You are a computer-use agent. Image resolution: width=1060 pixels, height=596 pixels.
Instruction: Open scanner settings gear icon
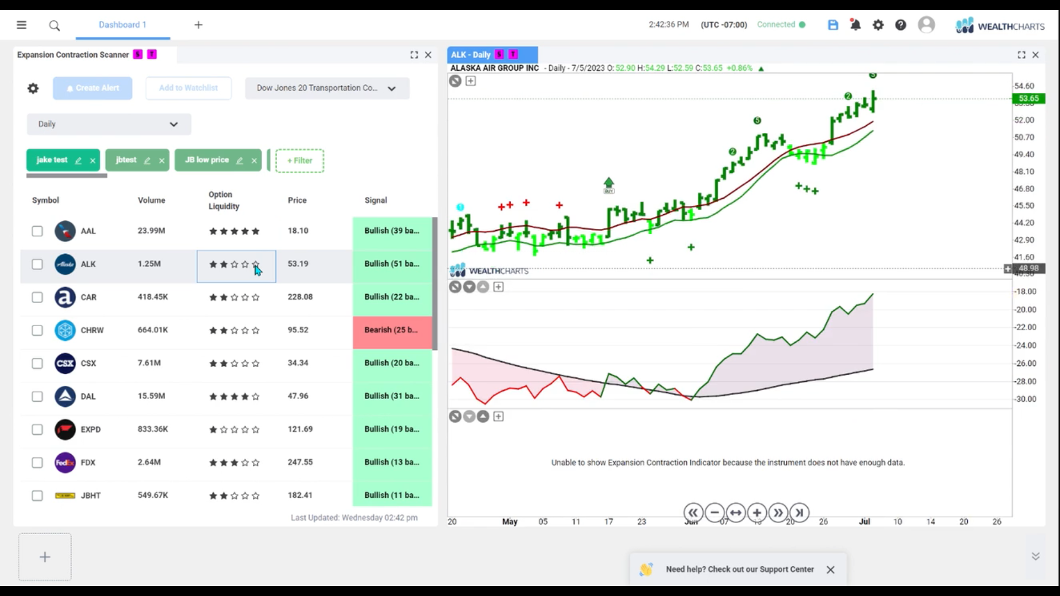[x=33, y=88]
